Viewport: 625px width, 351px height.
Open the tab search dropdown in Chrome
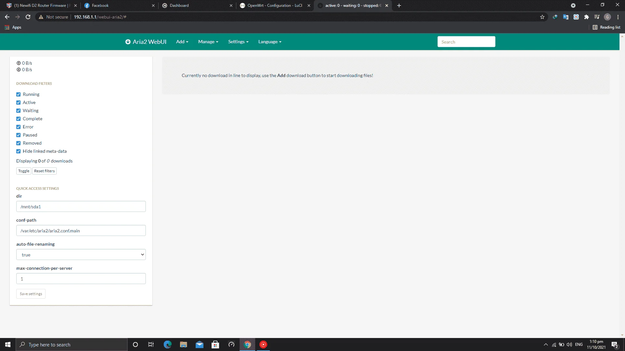click(x=573, y=6)
